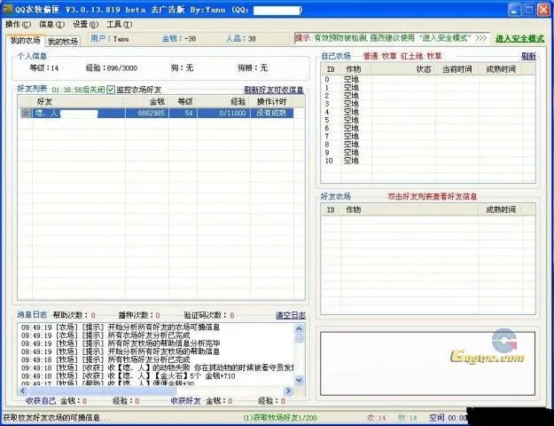Switch to the 我的牧场 tab
The width and height of the screenshot is (554, 426).
pyautogui.click(x=63, y=42)
